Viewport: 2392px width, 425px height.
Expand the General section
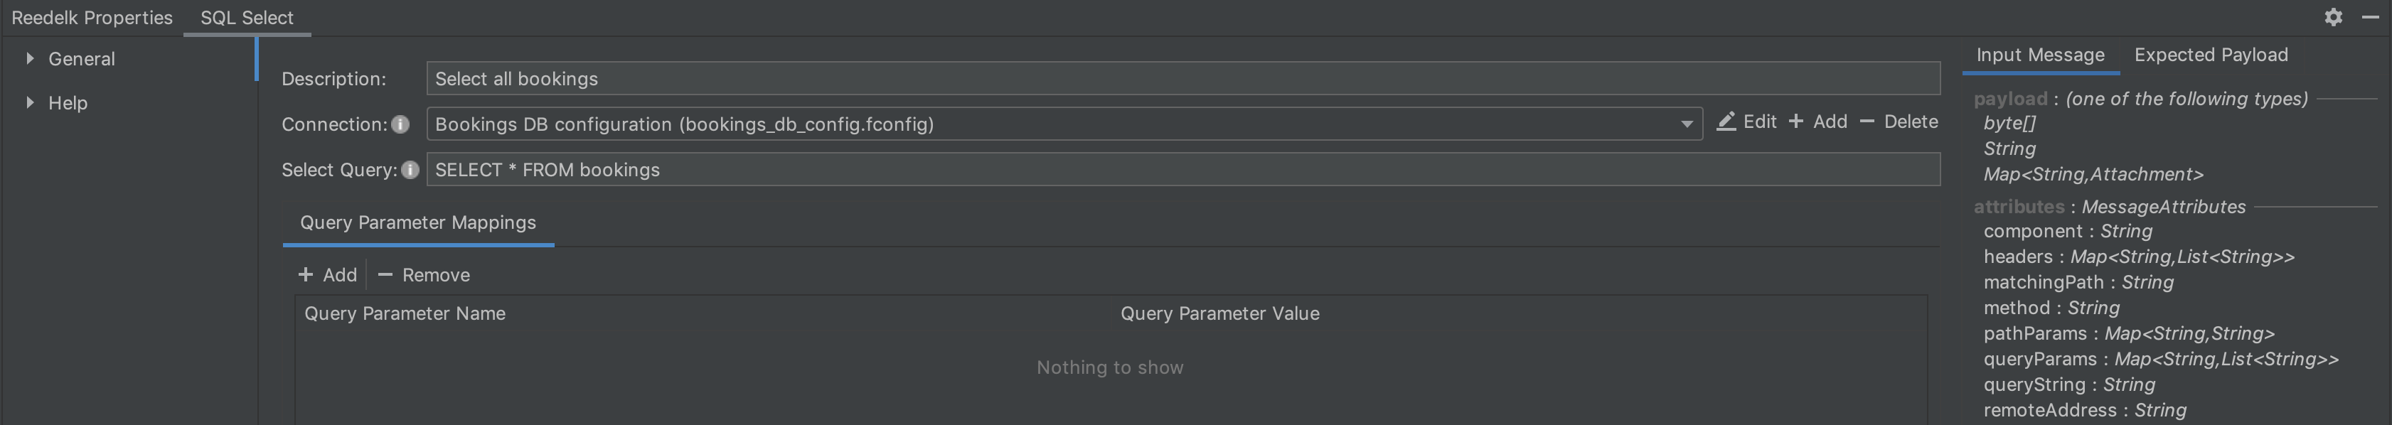(30, 58)
